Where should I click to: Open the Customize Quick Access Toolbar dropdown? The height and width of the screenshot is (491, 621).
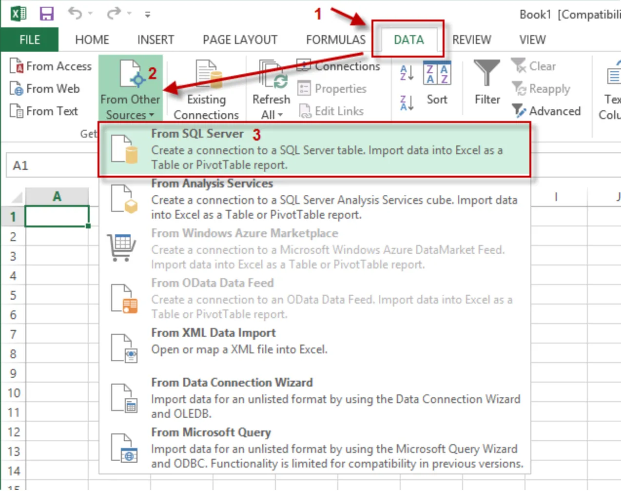pyautogui.click(x=147, y=15)
